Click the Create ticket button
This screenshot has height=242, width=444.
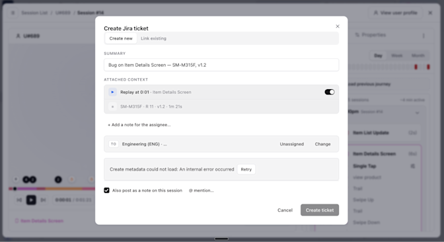pos(320,210)
